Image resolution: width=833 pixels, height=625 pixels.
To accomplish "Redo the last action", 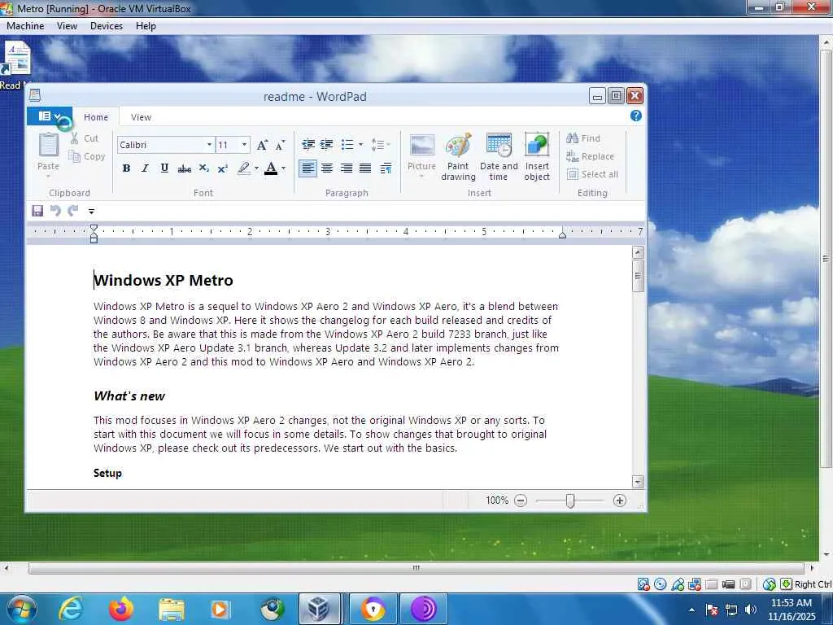I will click(x=73, y=211).
